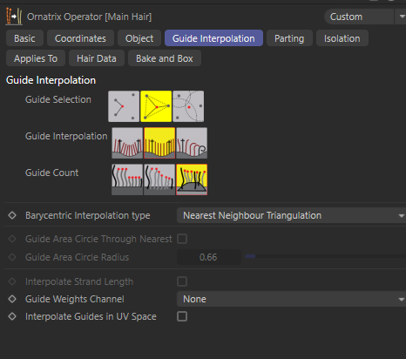This screenshot has width=406, height=359.
Task: Click keyframe diamond for Interpolate Guides in UV Space
Action: (12, 316)
